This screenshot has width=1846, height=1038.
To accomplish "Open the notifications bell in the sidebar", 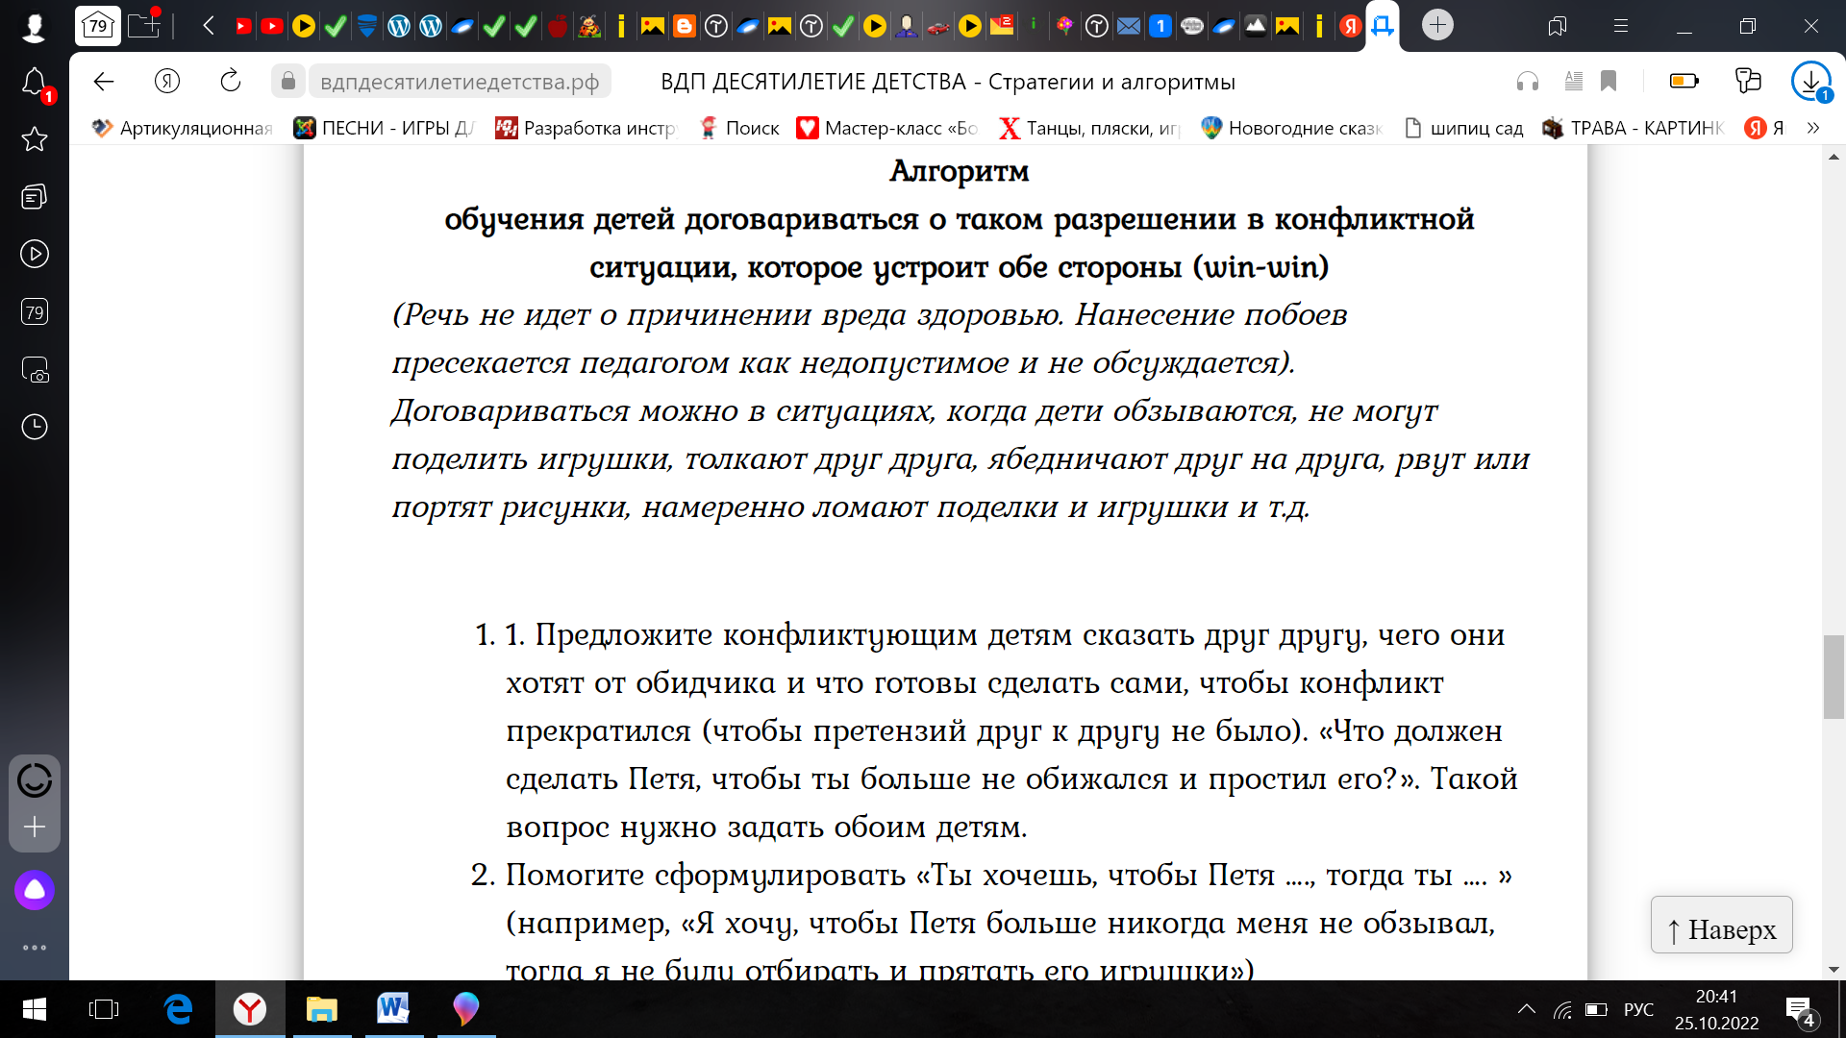I will pyautogui.click(x=35, y=84).
